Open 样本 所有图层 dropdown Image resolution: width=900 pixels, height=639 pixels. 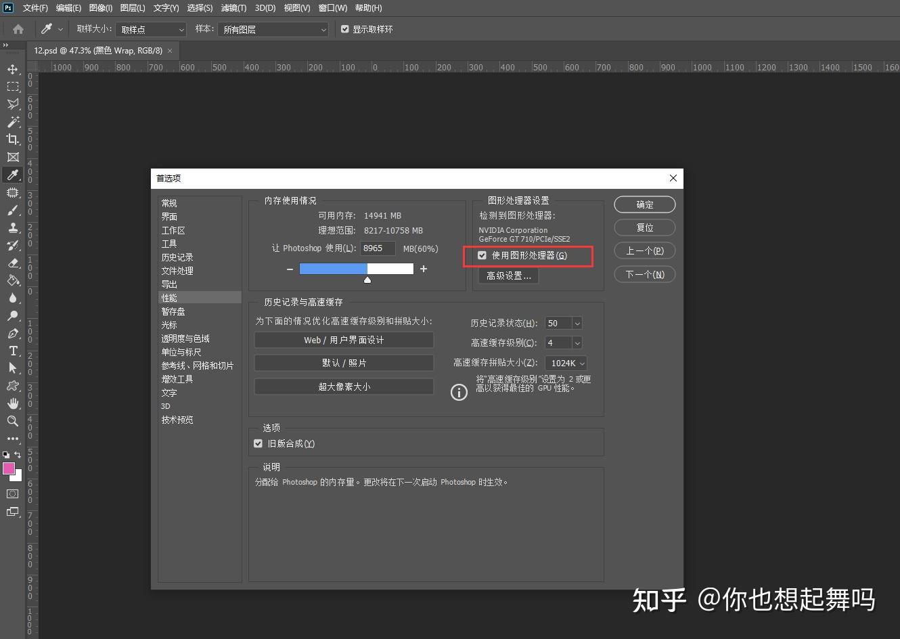tap(273, 30)
